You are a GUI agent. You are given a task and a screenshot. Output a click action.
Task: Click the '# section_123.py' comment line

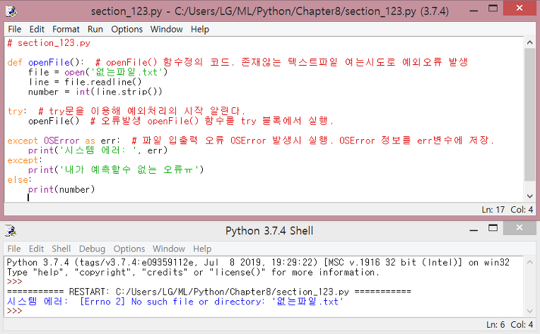point(49,43)
